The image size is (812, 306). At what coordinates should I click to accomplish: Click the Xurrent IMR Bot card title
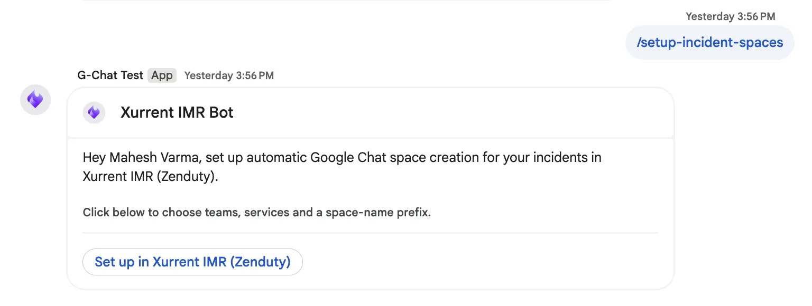(x=177, y=112)
